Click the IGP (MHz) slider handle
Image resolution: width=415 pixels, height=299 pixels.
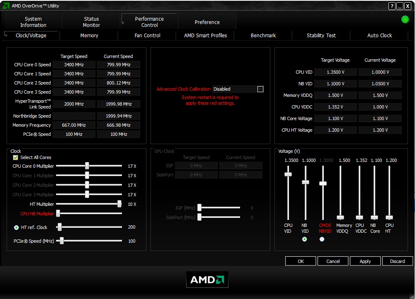[x=199, y=208]
